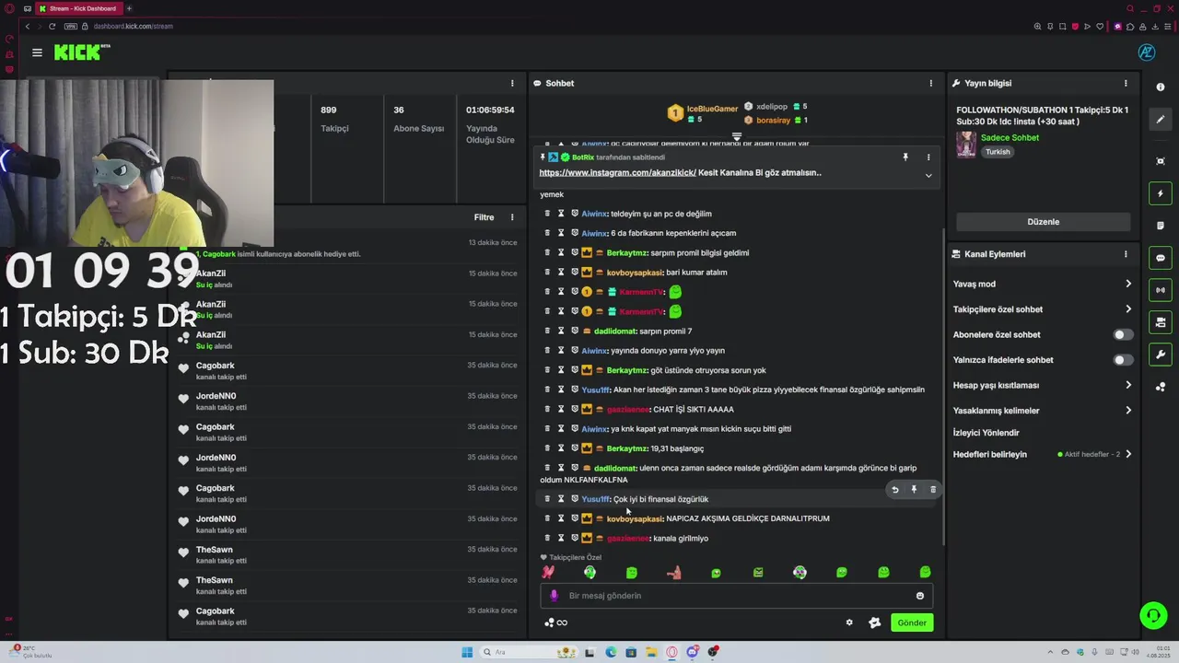This screenshot has height=663, width=1179.
Task: Click the Sadece Sohbet category link
Action: pyautogui.click(x=1010, y=138)
